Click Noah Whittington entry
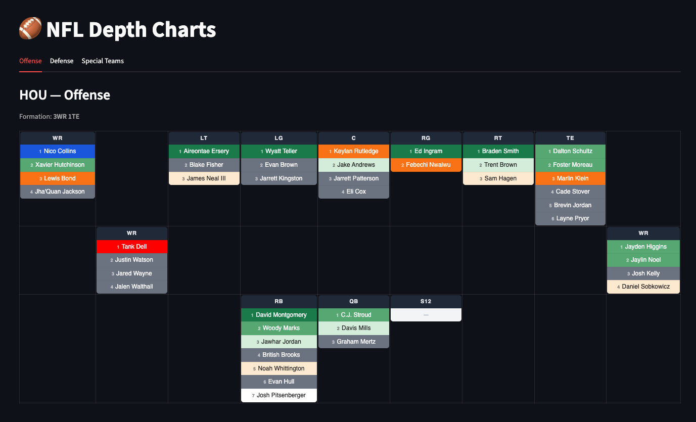The image size is (696, 422). point(279,368)
